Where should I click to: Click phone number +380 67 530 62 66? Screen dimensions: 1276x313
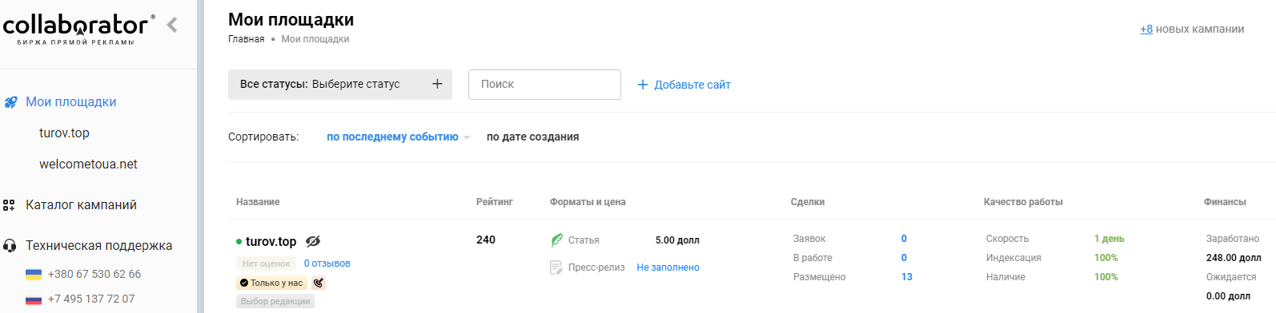[94, 274]
